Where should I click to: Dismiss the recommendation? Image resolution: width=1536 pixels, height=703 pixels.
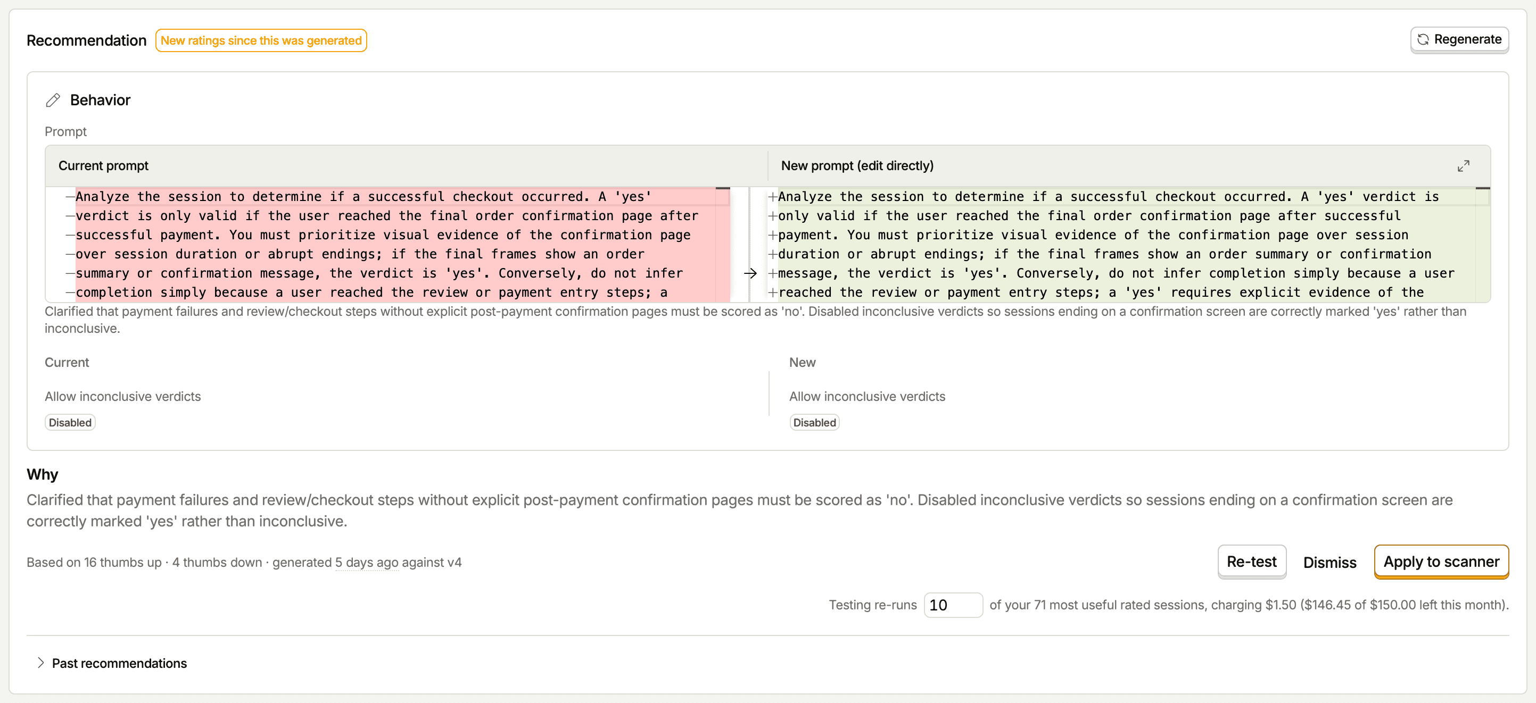point(1329,562)
